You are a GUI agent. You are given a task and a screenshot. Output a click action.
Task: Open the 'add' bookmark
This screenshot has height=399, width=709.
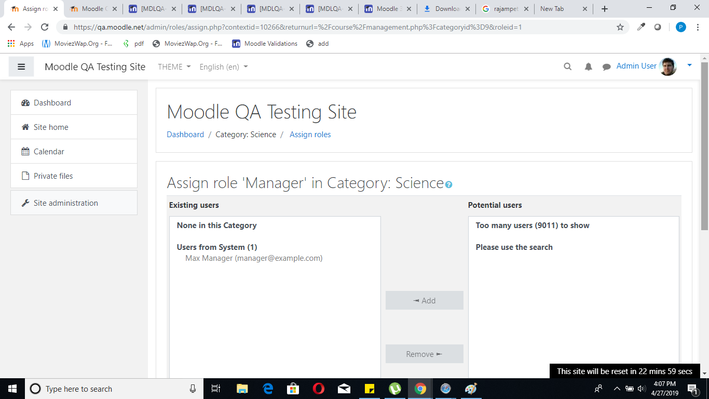click(x=318, y=44)
